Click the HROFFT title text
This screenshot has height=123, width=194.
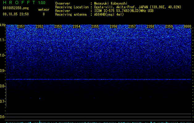[19, 2]
